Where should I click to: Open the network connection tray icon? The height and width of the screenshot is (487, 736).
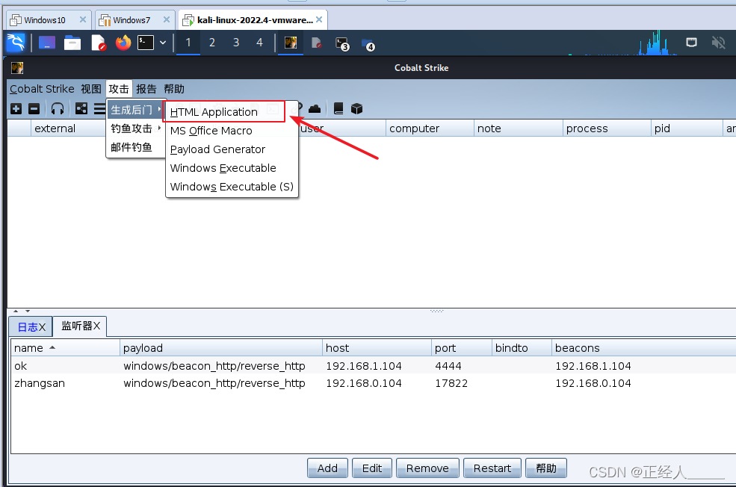click(691, 43)
